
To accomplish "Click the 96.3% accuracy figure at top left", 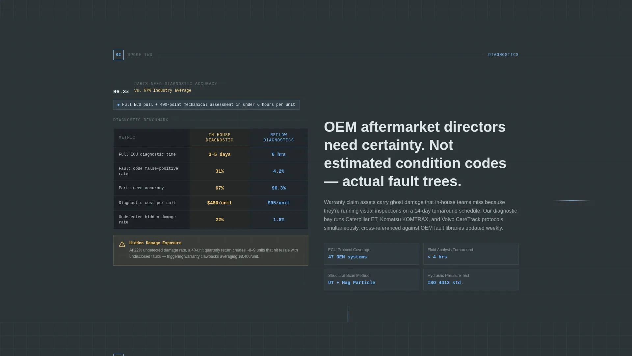I will (121, 92).
